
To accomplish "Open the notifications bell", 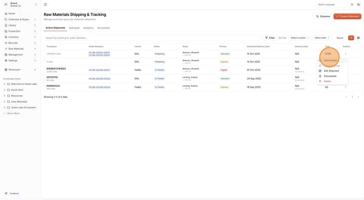I will click(x=352, y=4).
